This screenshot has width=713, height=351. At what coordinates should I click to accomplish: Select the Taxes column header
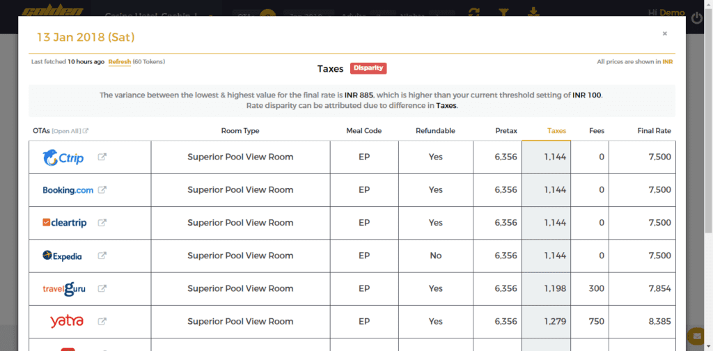pos(556,131)
